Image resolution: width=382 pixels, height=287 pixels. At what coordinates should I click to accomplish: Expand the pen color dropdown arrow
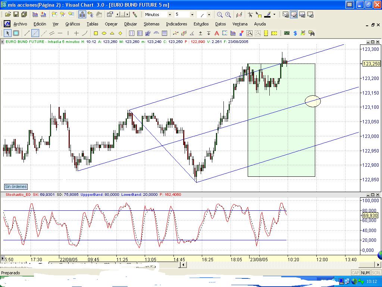(274, 15)
